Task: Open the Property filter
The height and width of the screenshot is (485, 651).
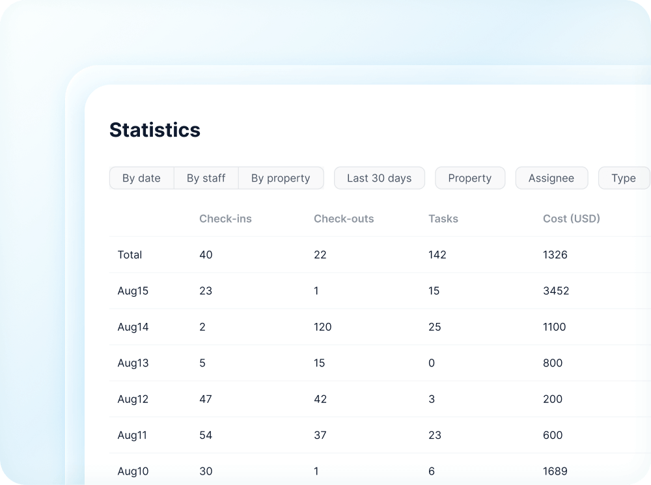Action: pyautogui.click(x=470, y=178)
